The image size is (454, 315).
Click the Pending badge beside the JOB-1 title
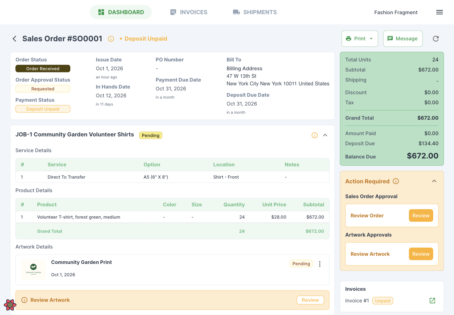pos(151,135)
